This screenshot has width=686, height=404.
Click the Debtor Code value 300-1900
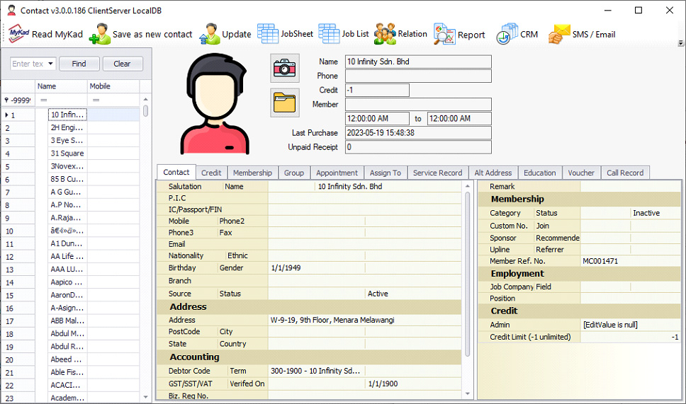click(x=317, y=371)
